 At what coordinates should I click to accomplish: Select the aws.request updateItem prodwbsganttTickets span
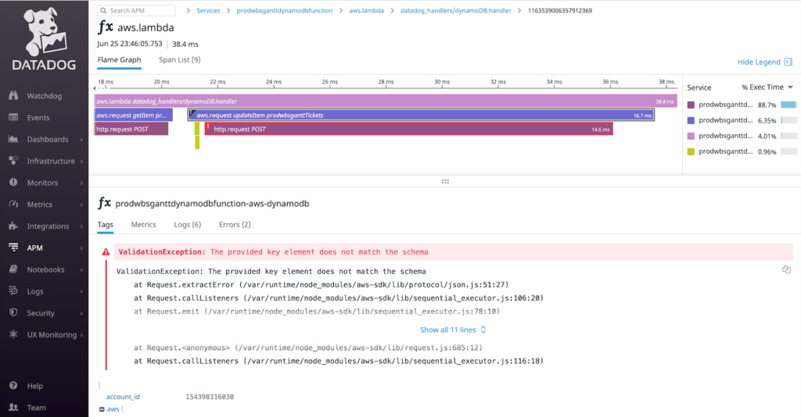click(422, 116)
